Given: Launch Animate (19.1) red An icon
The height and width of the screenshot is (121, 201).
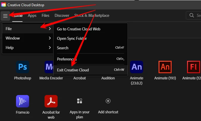Looking at the screenshot, I should 165,67.
